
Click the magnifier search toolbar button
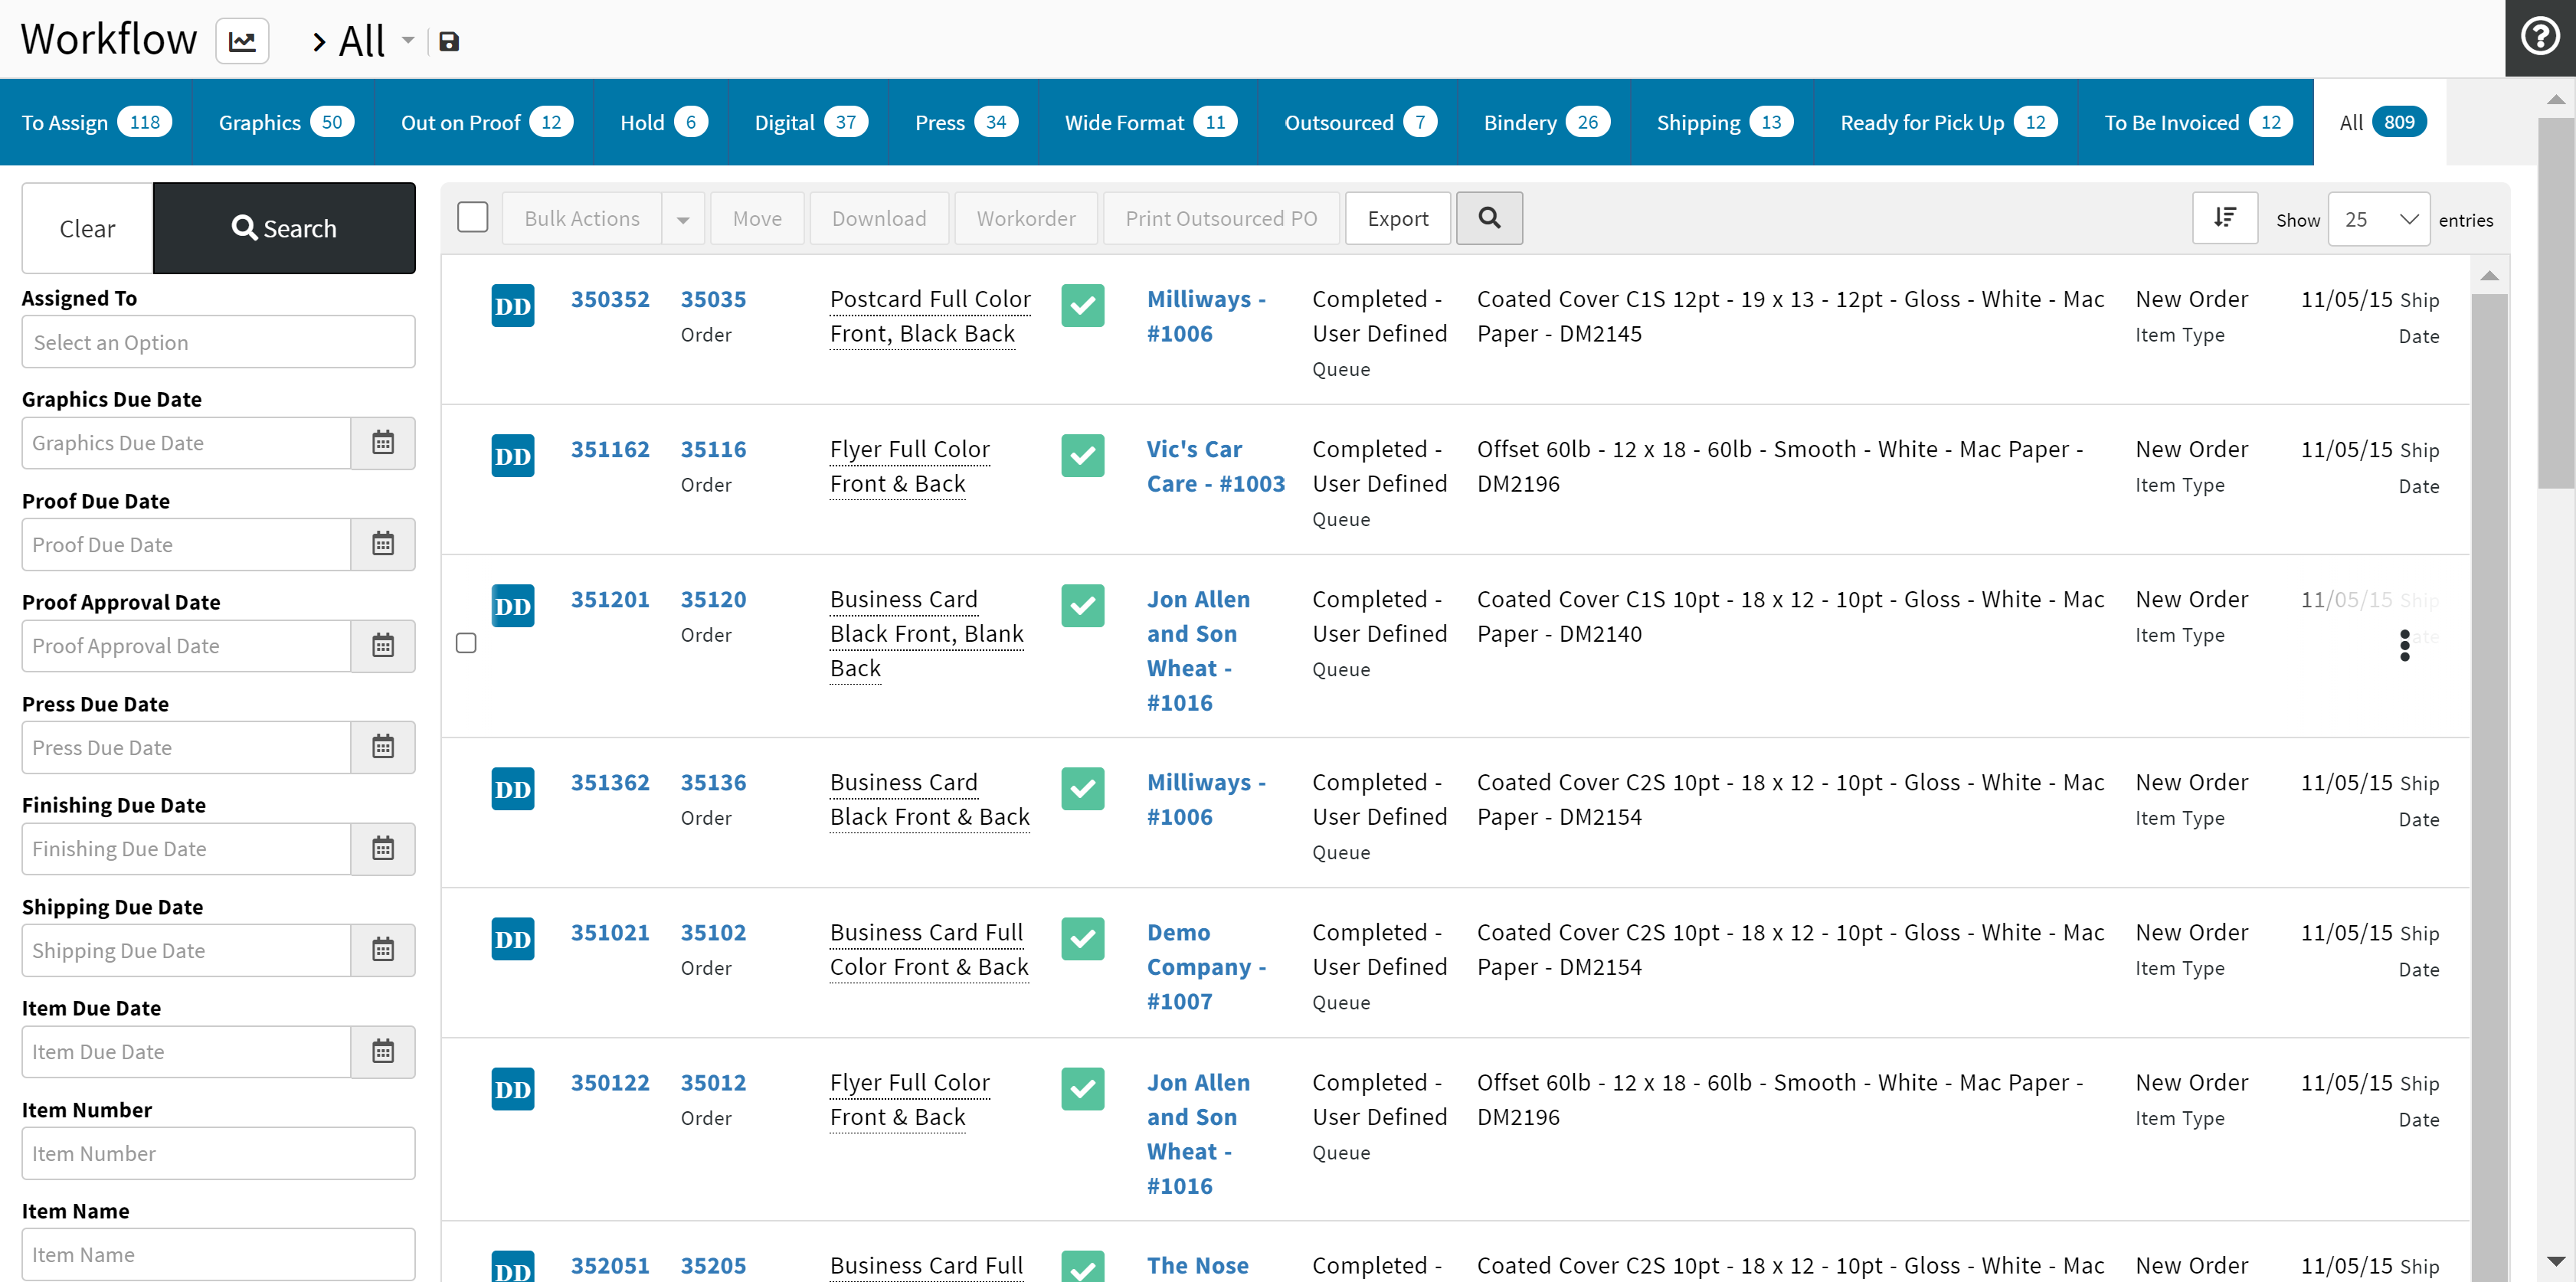pos(1488,218)
